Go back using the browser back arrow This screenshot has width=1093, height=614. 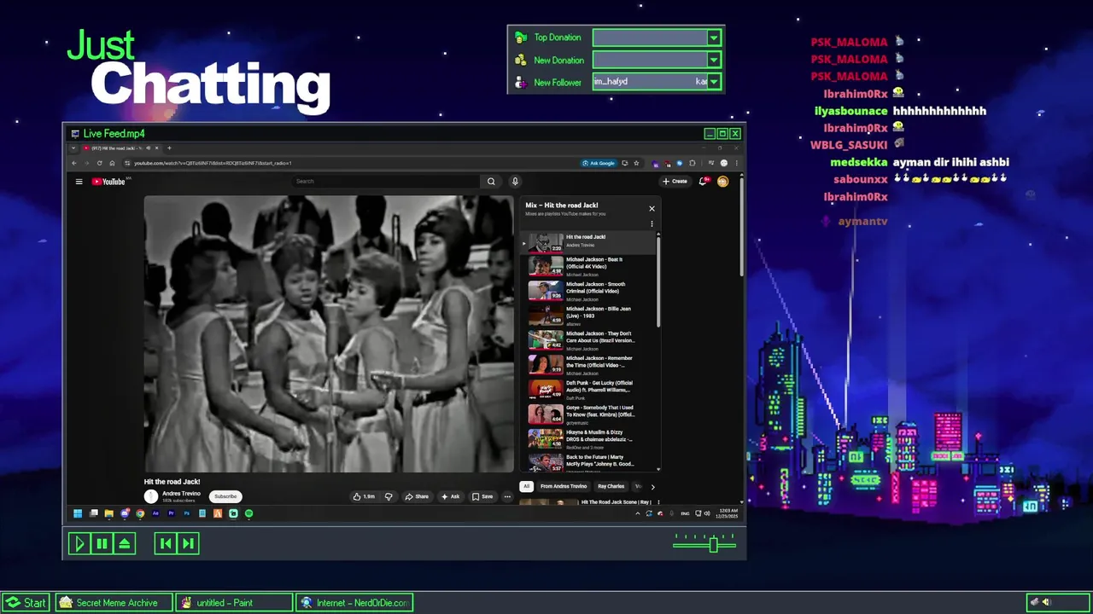point(74,163)
